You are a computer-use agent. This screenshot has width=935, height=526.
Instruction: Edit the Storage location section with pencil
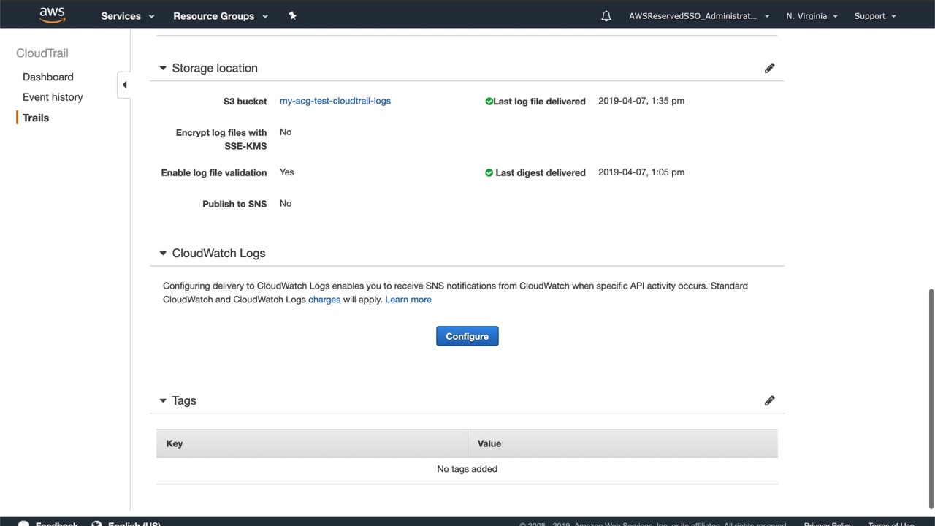[x=769, y=68]
